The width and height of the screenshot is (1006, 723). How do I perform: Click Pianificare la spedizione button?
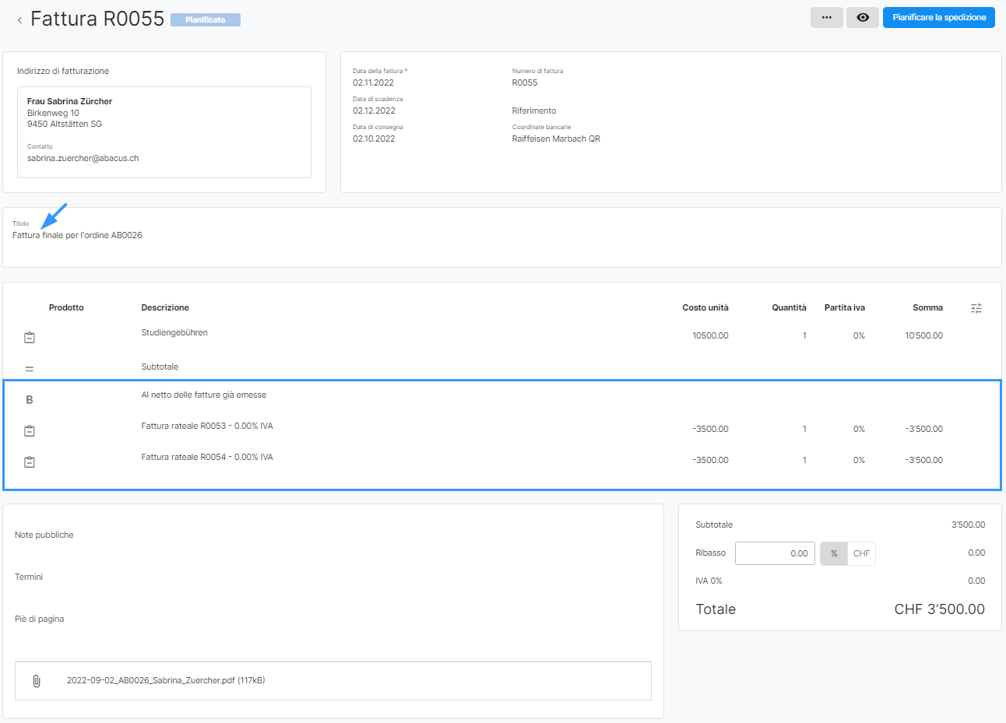click(938, 17)
